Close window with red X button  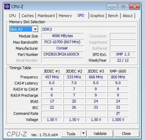click(135, 7)
